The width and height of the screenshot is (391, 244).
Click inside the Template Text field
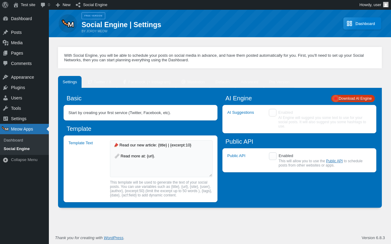coord(161,165)
